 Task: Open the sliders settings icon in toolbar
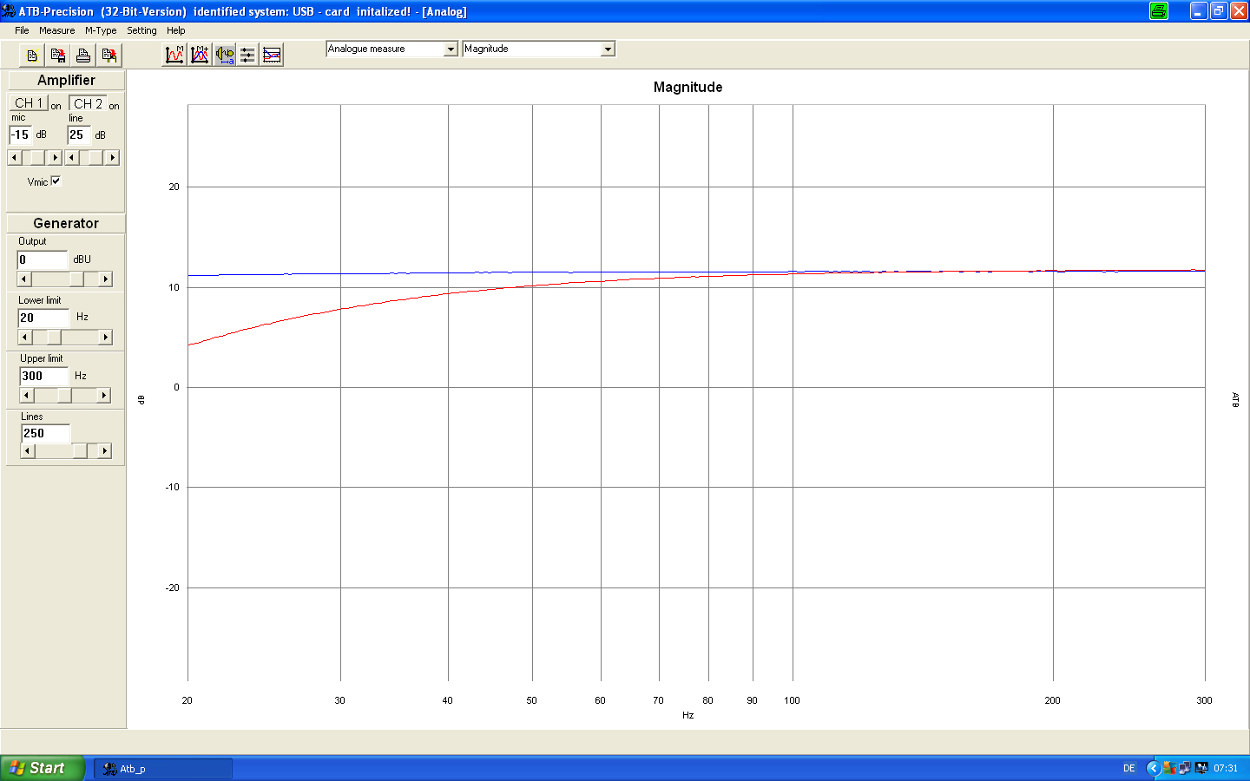pos(248,55)
